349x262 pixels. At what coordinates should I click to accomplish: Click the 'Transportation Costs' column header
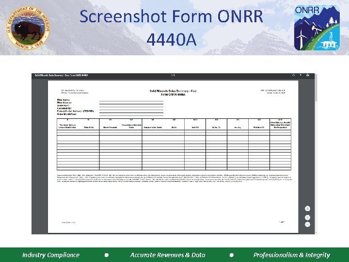click(153, 128)
